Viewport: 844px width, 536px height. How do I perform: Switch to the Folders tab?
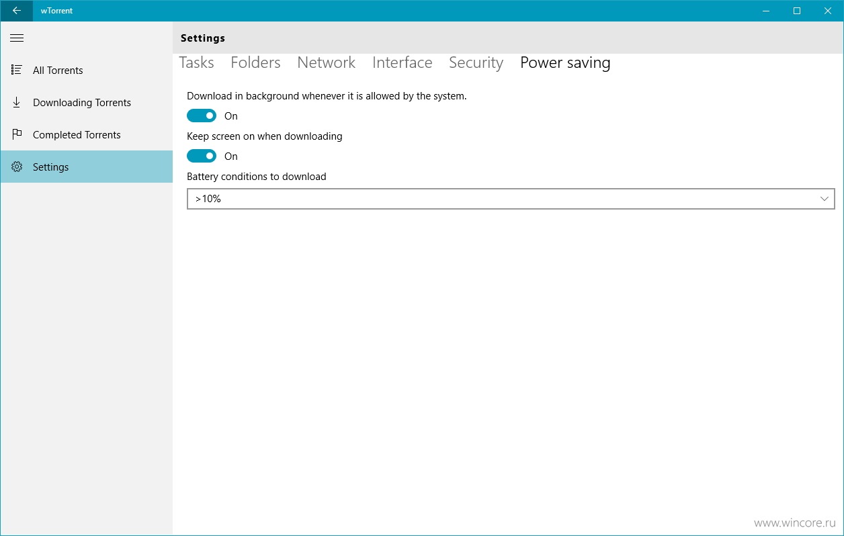click(x=255, y=62)
